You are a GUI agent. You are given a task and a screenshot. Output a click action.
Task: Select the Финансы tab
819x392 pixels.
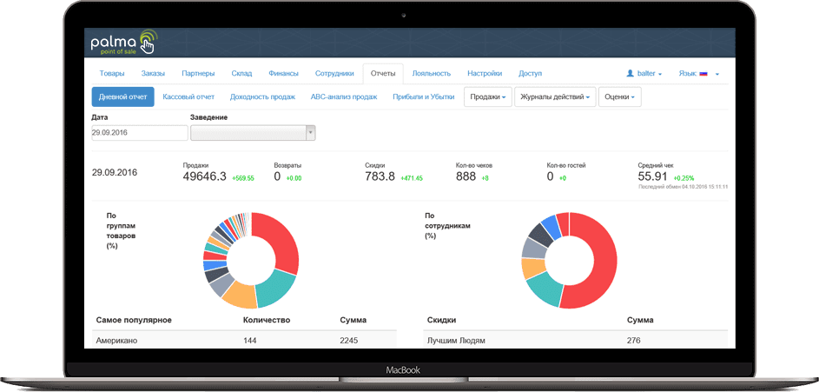tap(284, 74)
